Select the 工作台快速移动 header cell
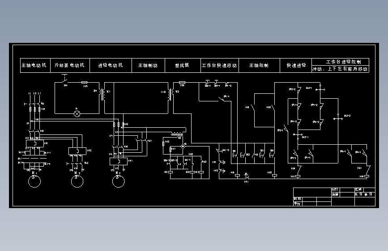Screen dimensions: 388x251 tap(220, 66)
